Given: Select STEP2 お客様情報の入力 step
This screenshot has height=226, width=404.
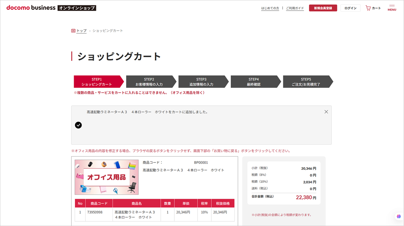Looking at the screenshot, I should 149,82.
